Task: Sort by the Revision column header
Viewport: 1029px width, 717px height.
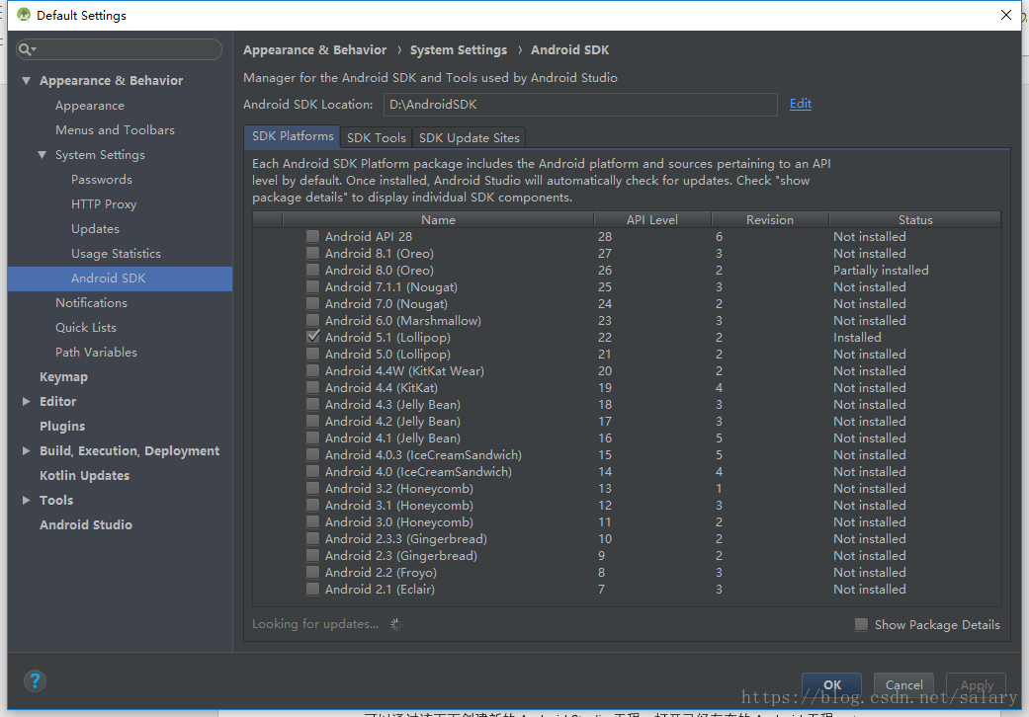Action: [770, 219]
